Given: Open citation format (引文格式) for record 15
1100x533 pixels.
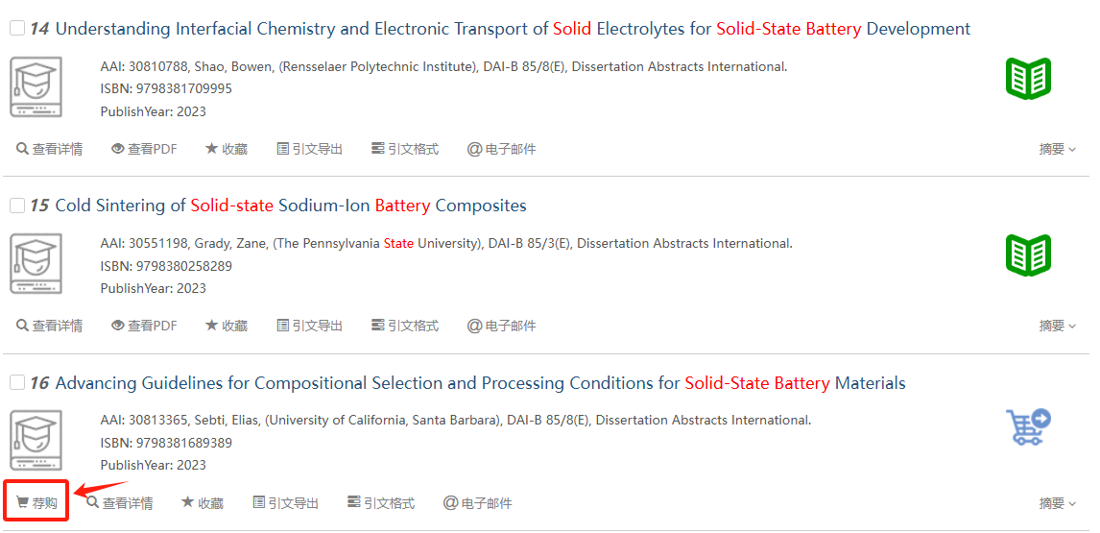Looking at the screenshot, I should (x=405, y=326).
